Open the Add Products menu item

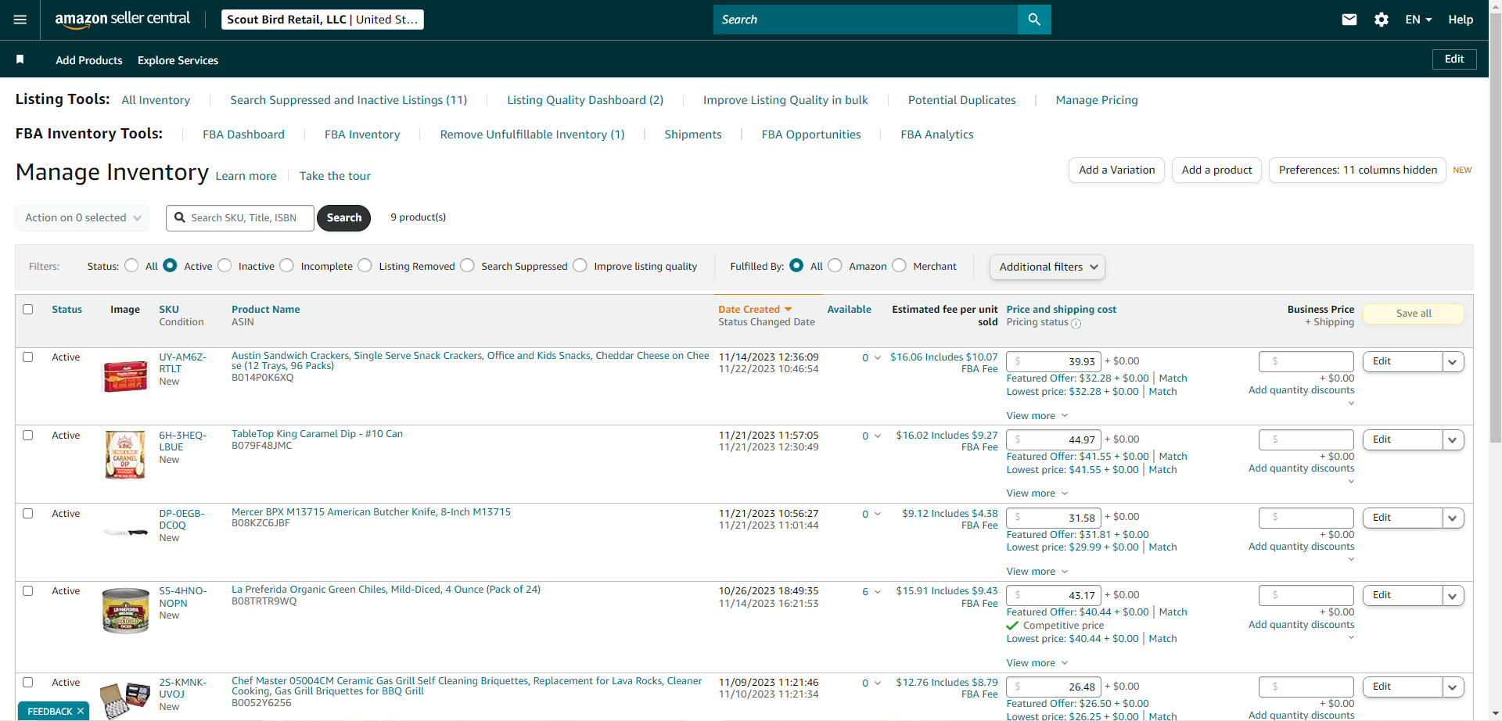[x=89, y=60]
